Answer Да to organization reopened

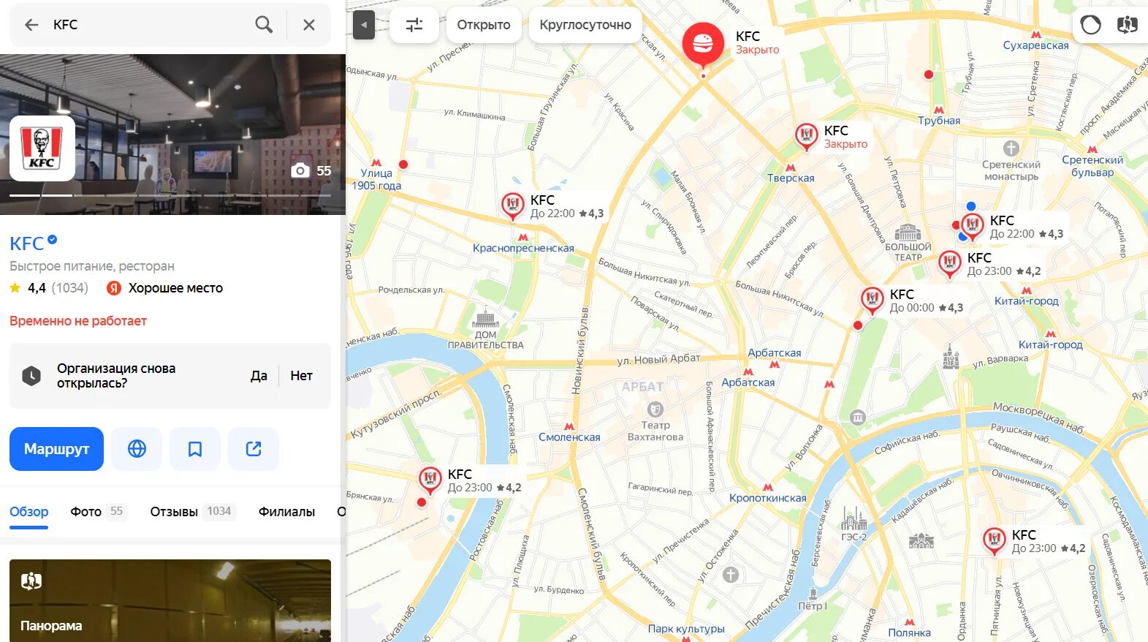[259, 376]
